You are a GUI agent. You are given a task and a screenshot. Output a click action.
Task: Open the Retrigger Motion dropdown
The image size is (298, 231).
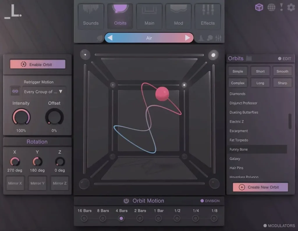click(x=44, y=92)
